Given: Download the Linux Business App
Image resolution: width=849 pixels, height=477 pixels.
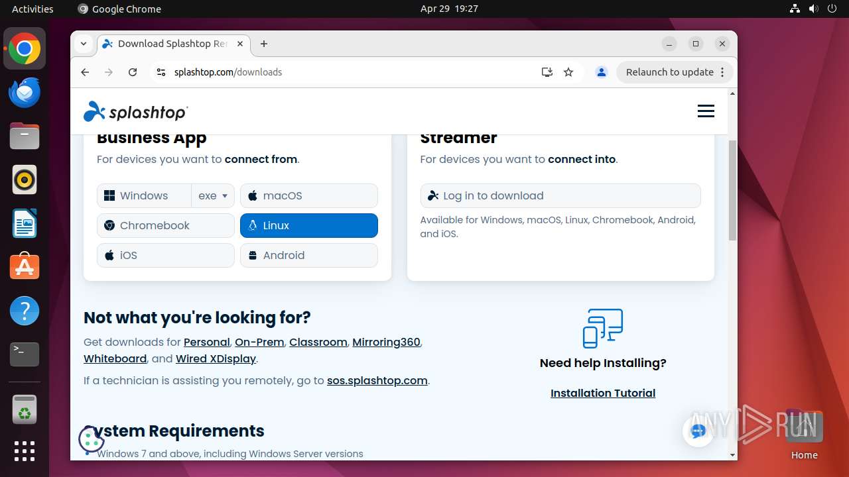Looking at the screenshot, I should point(309,225).
